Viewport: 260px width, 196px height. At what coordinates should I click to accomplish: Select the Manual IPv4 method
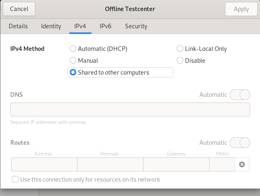[73, 61]
